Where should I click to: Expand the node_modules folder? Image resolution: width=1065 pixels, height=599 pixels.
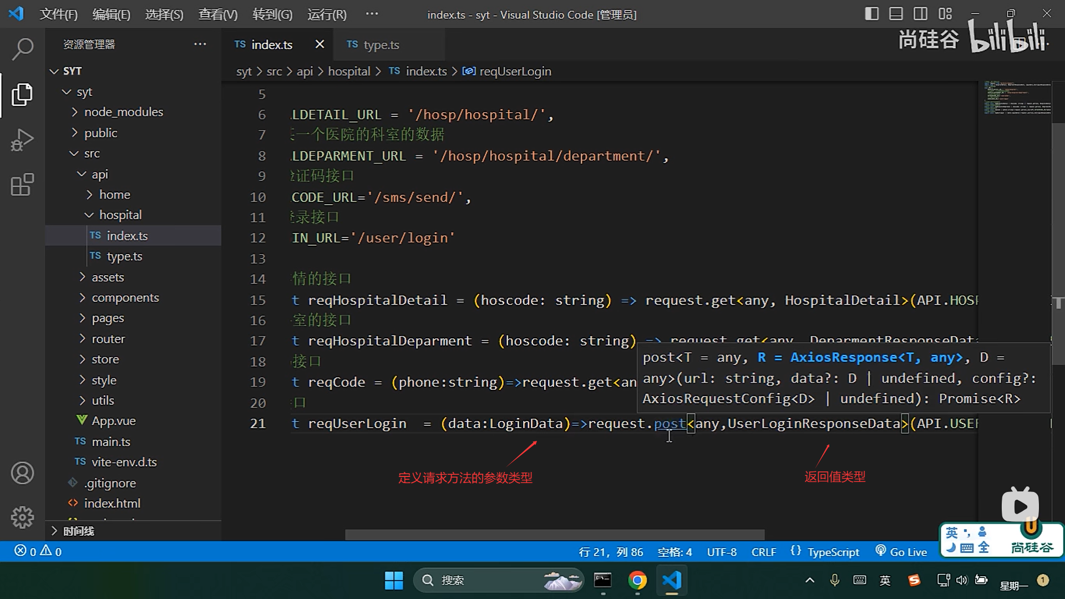123,112
